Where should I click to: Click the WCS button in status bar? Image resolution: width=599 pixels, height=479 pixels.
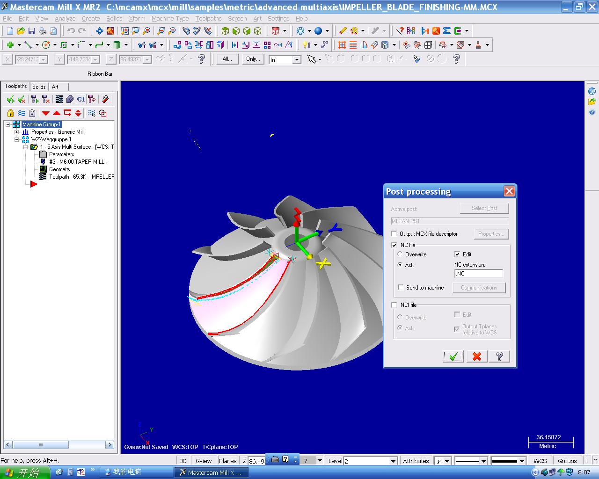[x=540, y=461]
